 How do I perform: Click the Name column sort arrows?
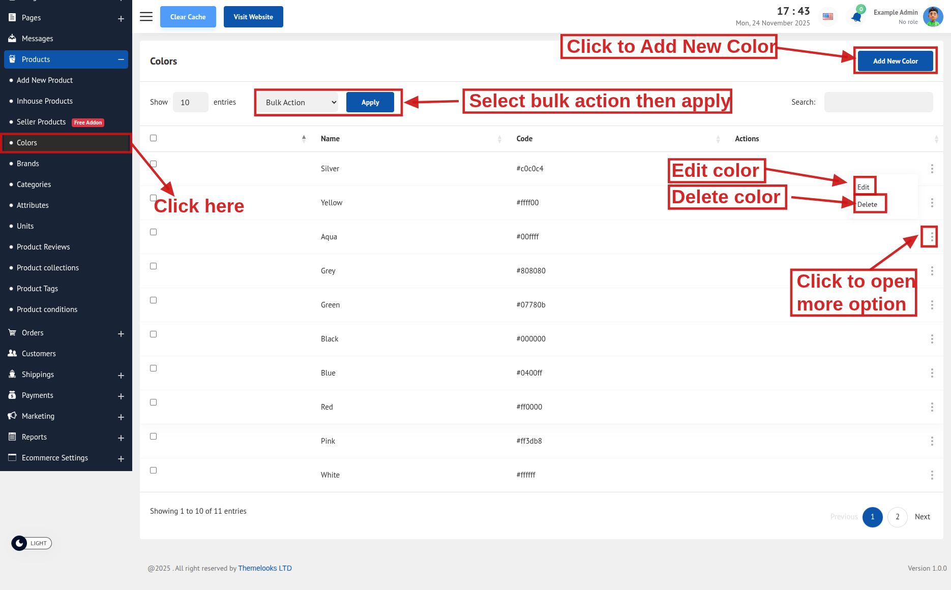(499, 139)
